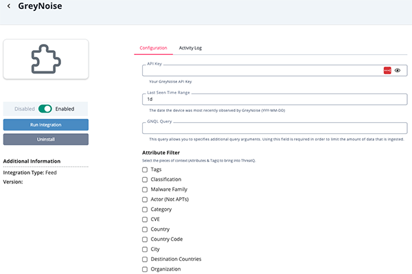Click the GNQL Query input field

pos(275,128)
